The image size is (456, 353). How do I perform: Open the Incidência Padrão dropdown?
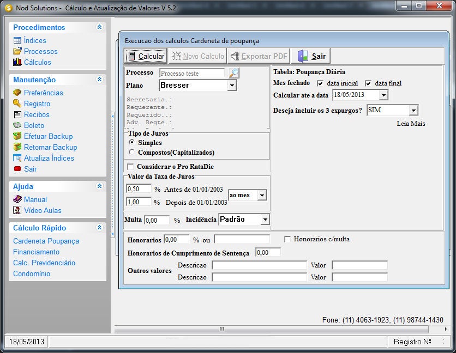click(265, 220)
